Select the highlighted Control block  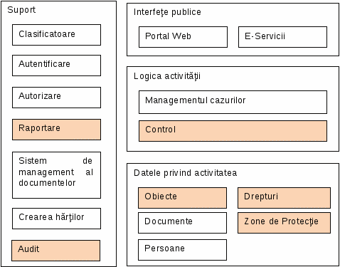pos(233,131)
